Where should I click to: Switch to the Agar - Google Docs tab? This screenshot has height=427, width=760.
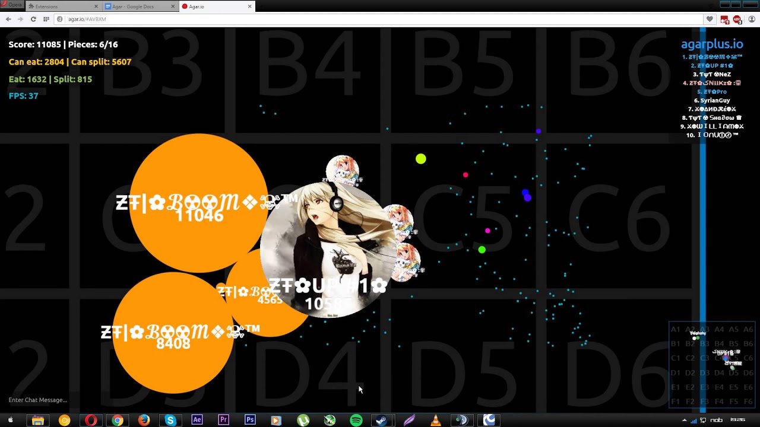(x=140, y=7)
